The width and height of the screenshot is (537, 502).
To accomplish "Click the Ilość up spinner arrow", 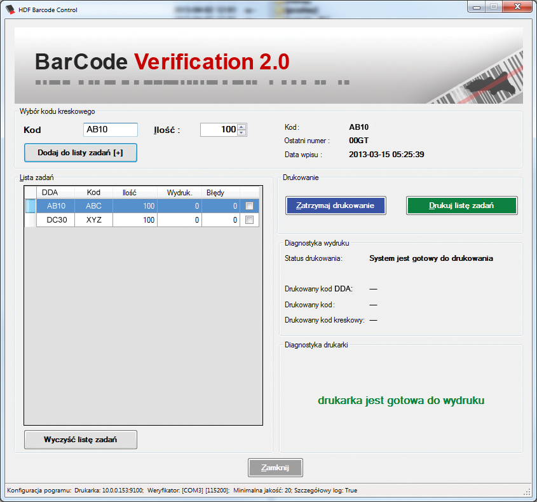I will (241, 126).
